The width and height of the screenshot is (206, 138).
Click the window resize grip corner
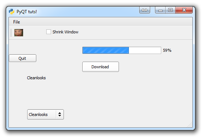coord(189,124)
